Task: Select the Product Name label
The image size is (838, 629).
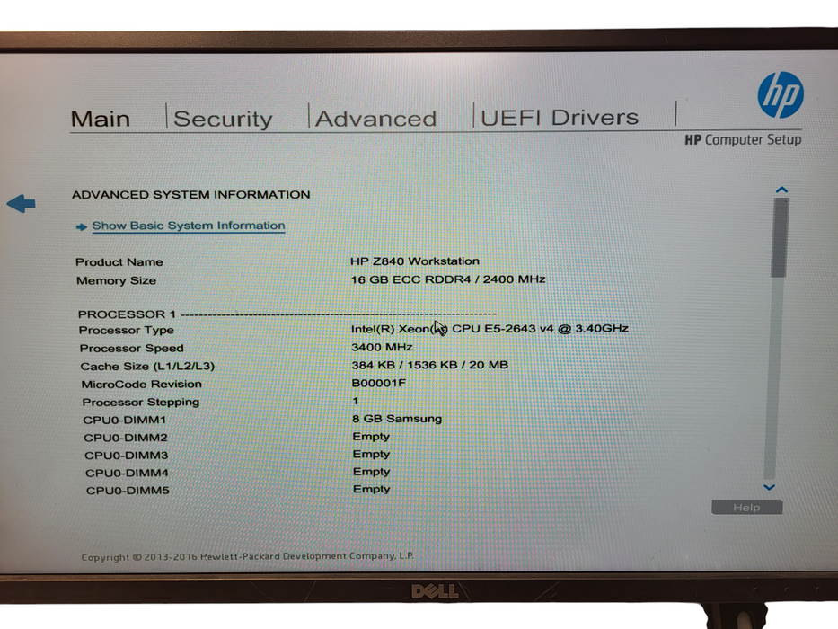Action: click(119, 262)
